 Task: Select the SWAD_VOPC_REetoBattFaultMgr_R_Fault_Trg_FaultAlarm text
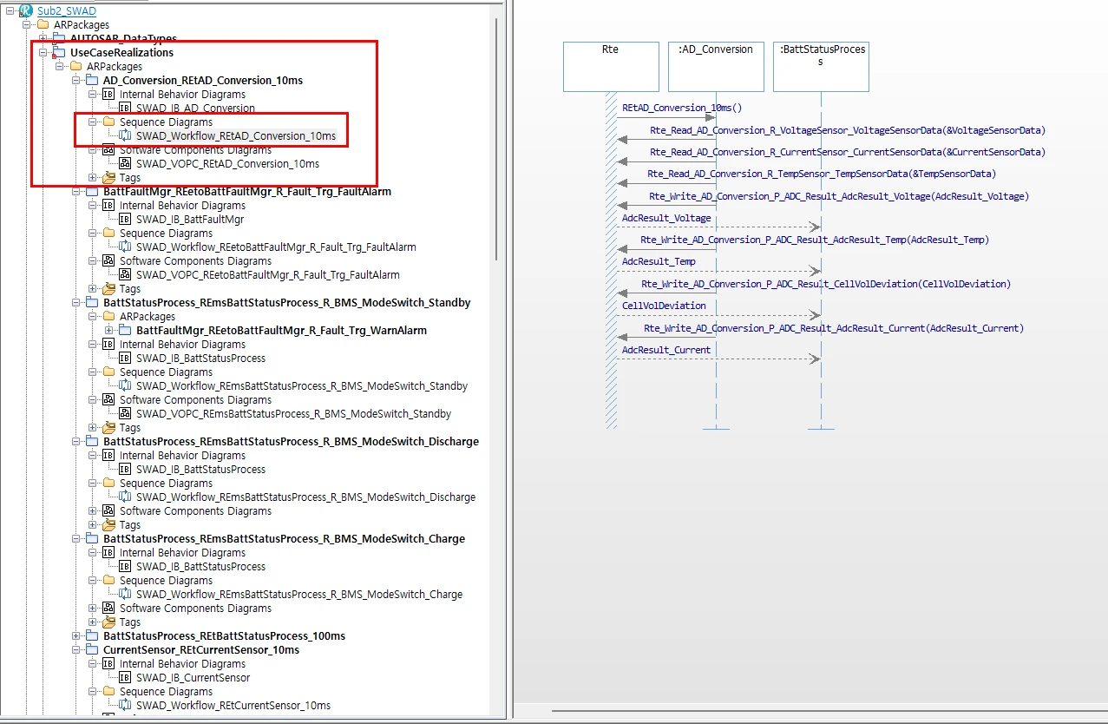(x=268, y=275)
